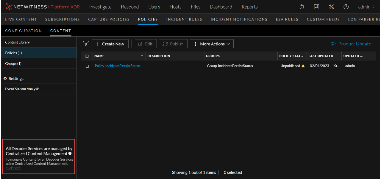381x179 pixels.
Task: Select the Policy-incidentsPersistStatus row checkbox
Action: click(87, 66)
